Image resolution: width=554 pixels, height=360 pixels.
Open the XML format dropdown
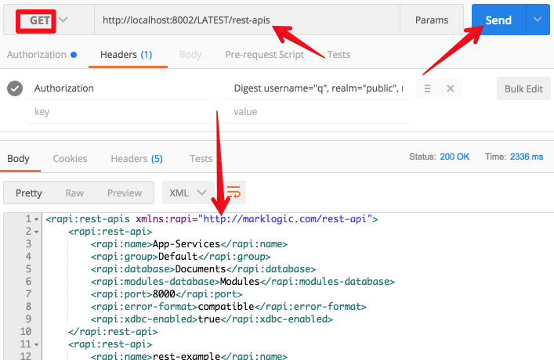(x=187, y=193)
